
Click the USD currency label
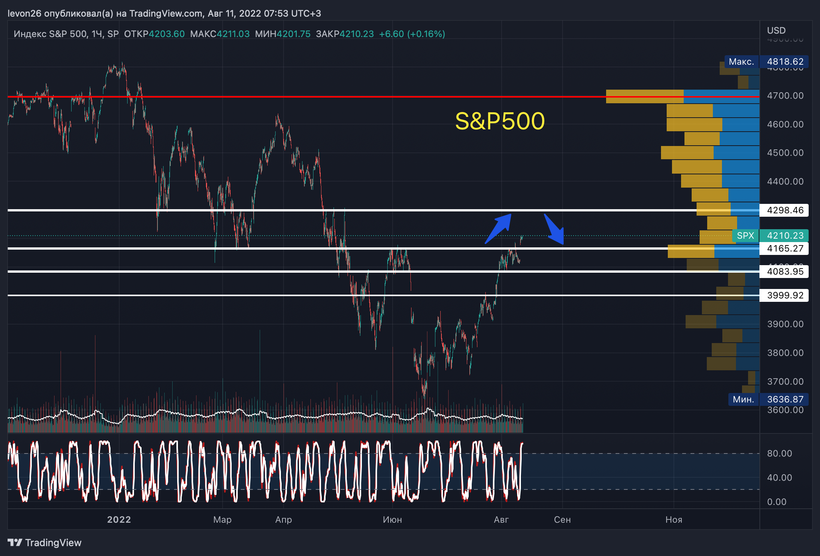776,31
